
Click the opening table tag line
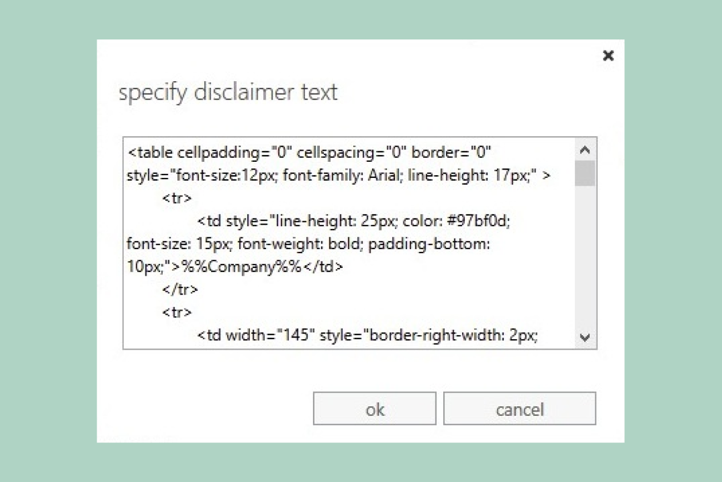point(250,152)
